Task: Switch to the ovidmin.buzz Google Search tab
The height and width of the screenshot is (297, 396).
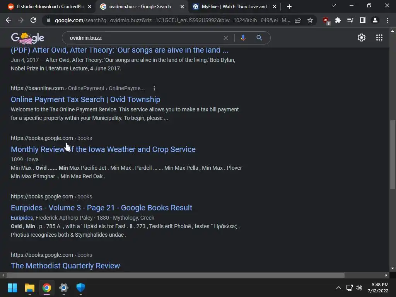Action: click(x=142, y=7)
